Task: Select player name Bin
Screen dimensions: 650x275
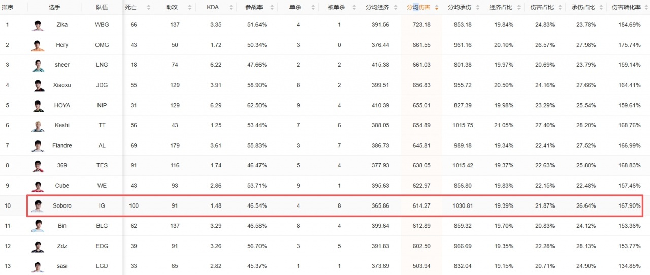Action: click(62, 226)
